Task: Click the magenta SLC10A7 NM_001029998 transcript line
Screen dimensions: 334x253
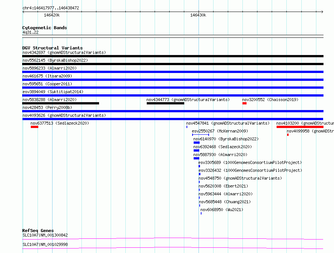Action: tap(173, 248)
